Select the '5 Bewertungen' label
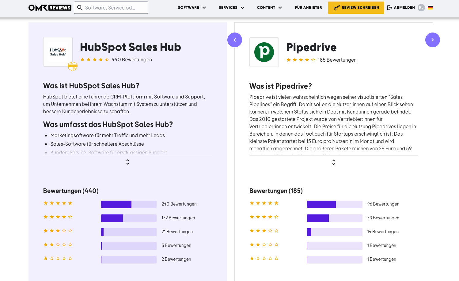 point(176,245)
